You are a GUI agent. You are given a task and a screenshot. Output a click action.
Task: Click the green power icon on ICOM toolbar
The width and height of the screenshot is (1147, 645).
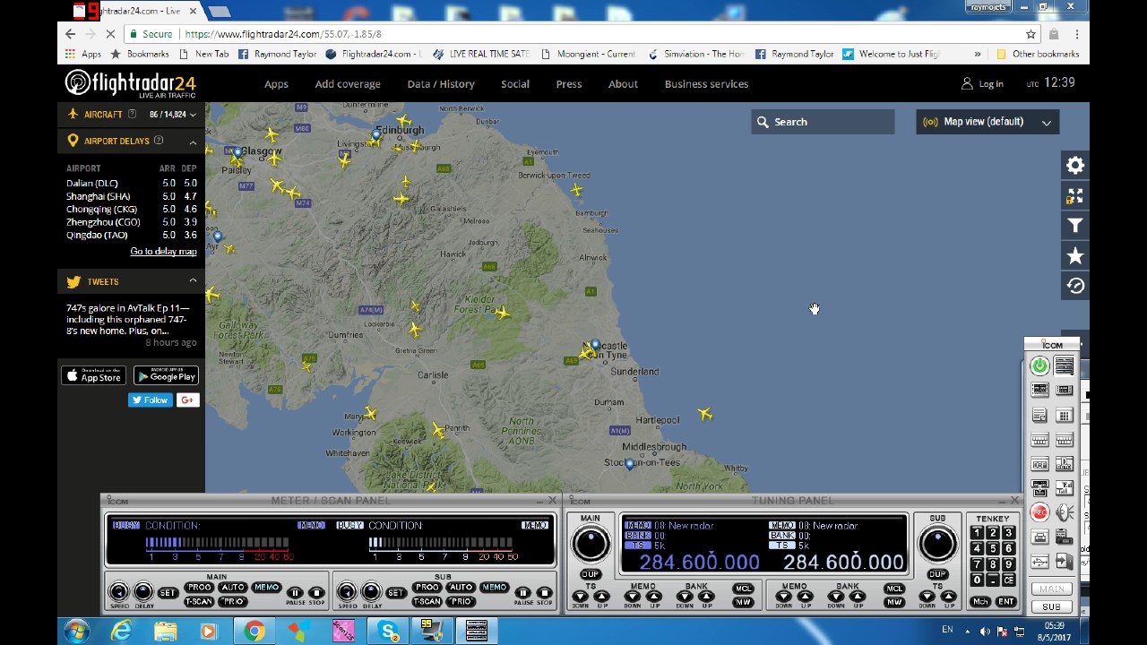(1039, 365)
